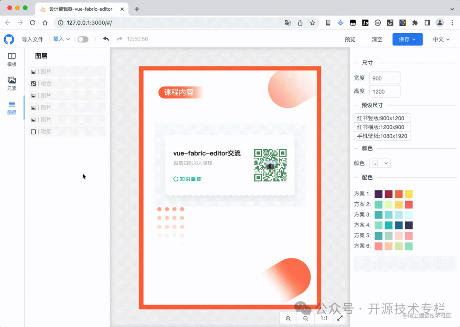Click the image icon of first 图片 layer
This screenshot has height=327, width=460.
tap(34, 72)
